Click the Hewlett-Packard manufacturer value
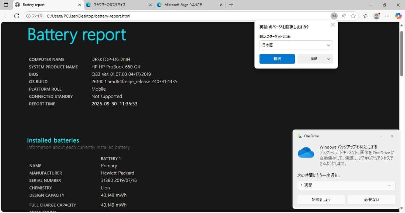The width and height of the screenshot is (405, 213). coord(117,173)
